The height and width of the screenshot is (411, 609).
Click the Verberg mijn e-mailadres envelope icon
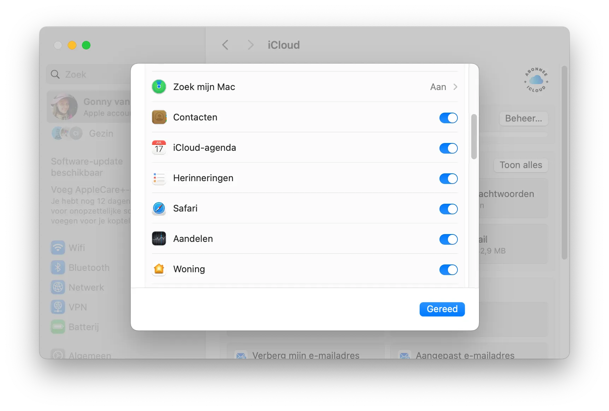point(241,355)
